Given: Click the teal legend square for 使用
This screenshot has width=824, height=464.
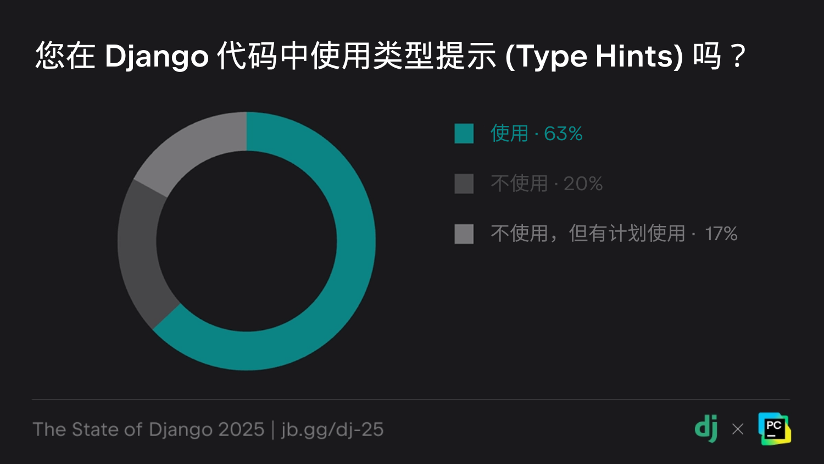Looking at the screenshot, I should [464, 134].
